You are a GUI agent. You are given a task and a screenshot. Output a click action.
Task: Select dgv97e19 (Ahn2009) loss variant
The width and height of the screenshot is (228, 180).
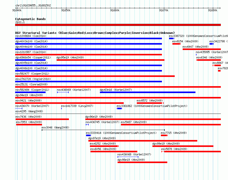[143, 141]
